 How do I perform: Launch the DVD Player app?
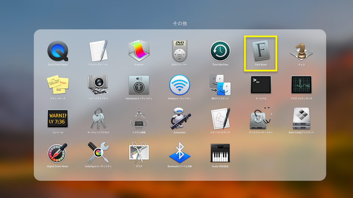point(179,51)
